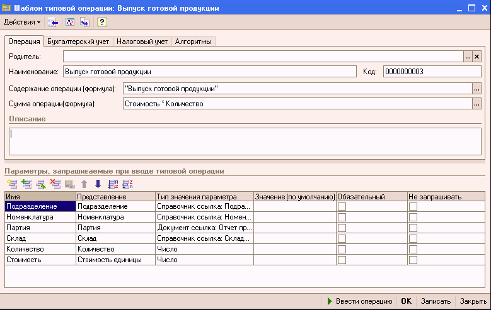
Task: Click the Help question mark icon
Action: 101,22
